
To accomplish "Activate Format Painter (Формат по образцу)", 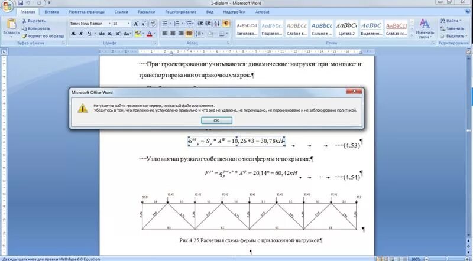I will (43, 36).
